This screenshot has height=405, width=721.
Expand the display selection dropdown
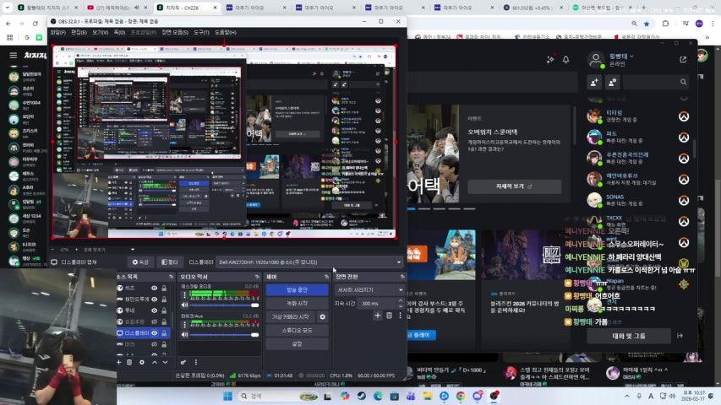[398, 262]
